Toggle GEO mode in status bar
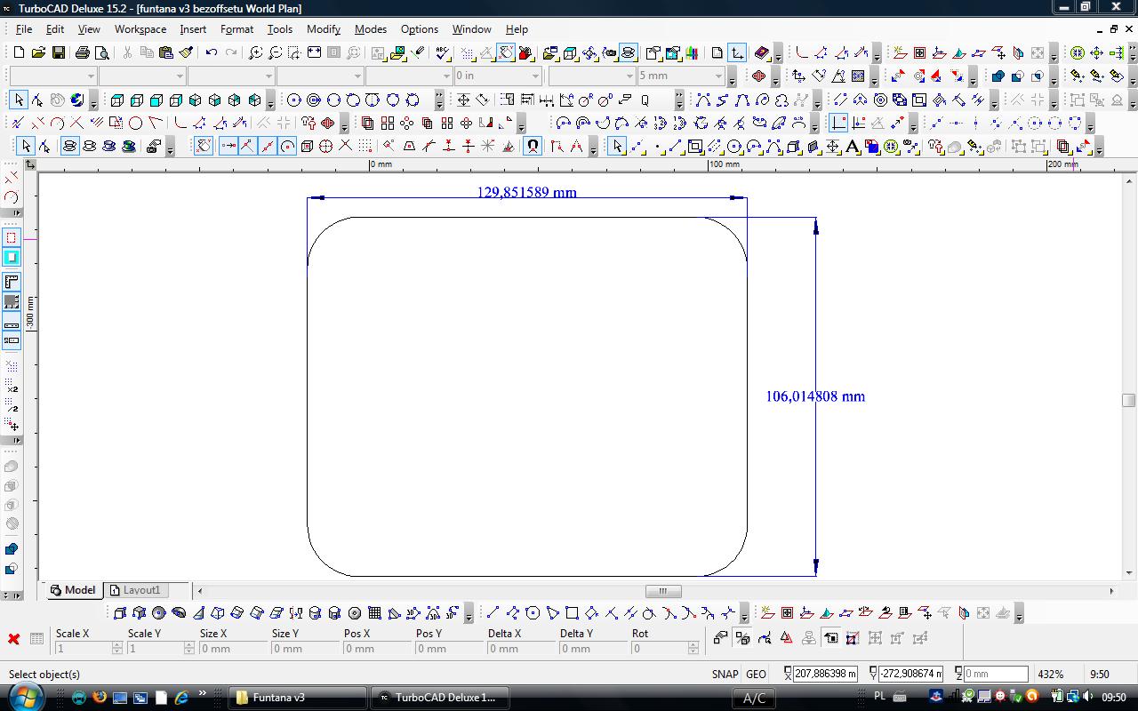 click(x=756, y=675)
